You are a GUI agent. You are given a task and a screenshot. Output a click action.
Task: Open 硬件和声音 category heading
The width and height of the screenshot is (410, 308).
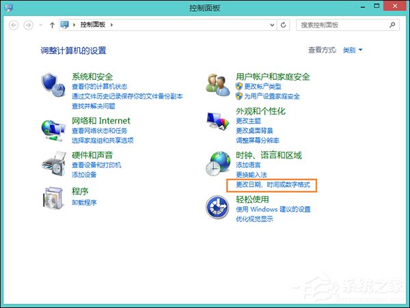coord(92,155)
